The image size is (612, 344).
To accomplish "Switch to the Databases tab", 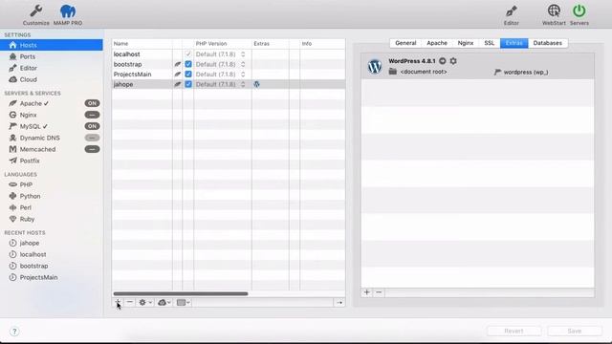I will 548,43.
